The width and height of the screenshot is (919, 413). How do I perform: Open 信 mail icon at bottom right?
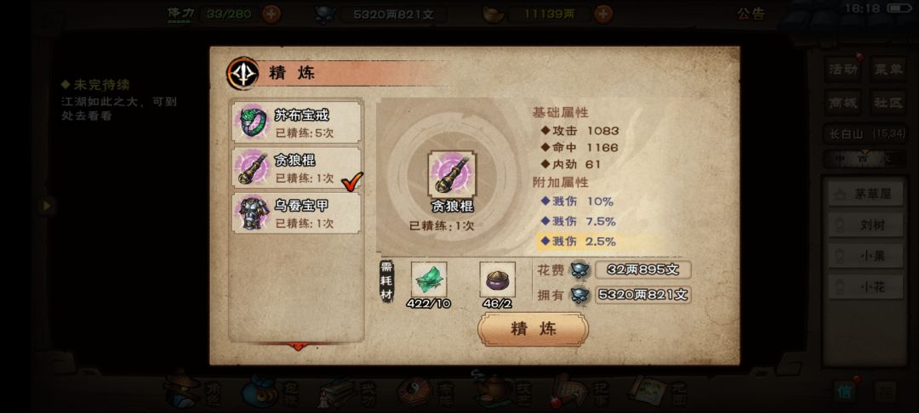pos(845,392)
